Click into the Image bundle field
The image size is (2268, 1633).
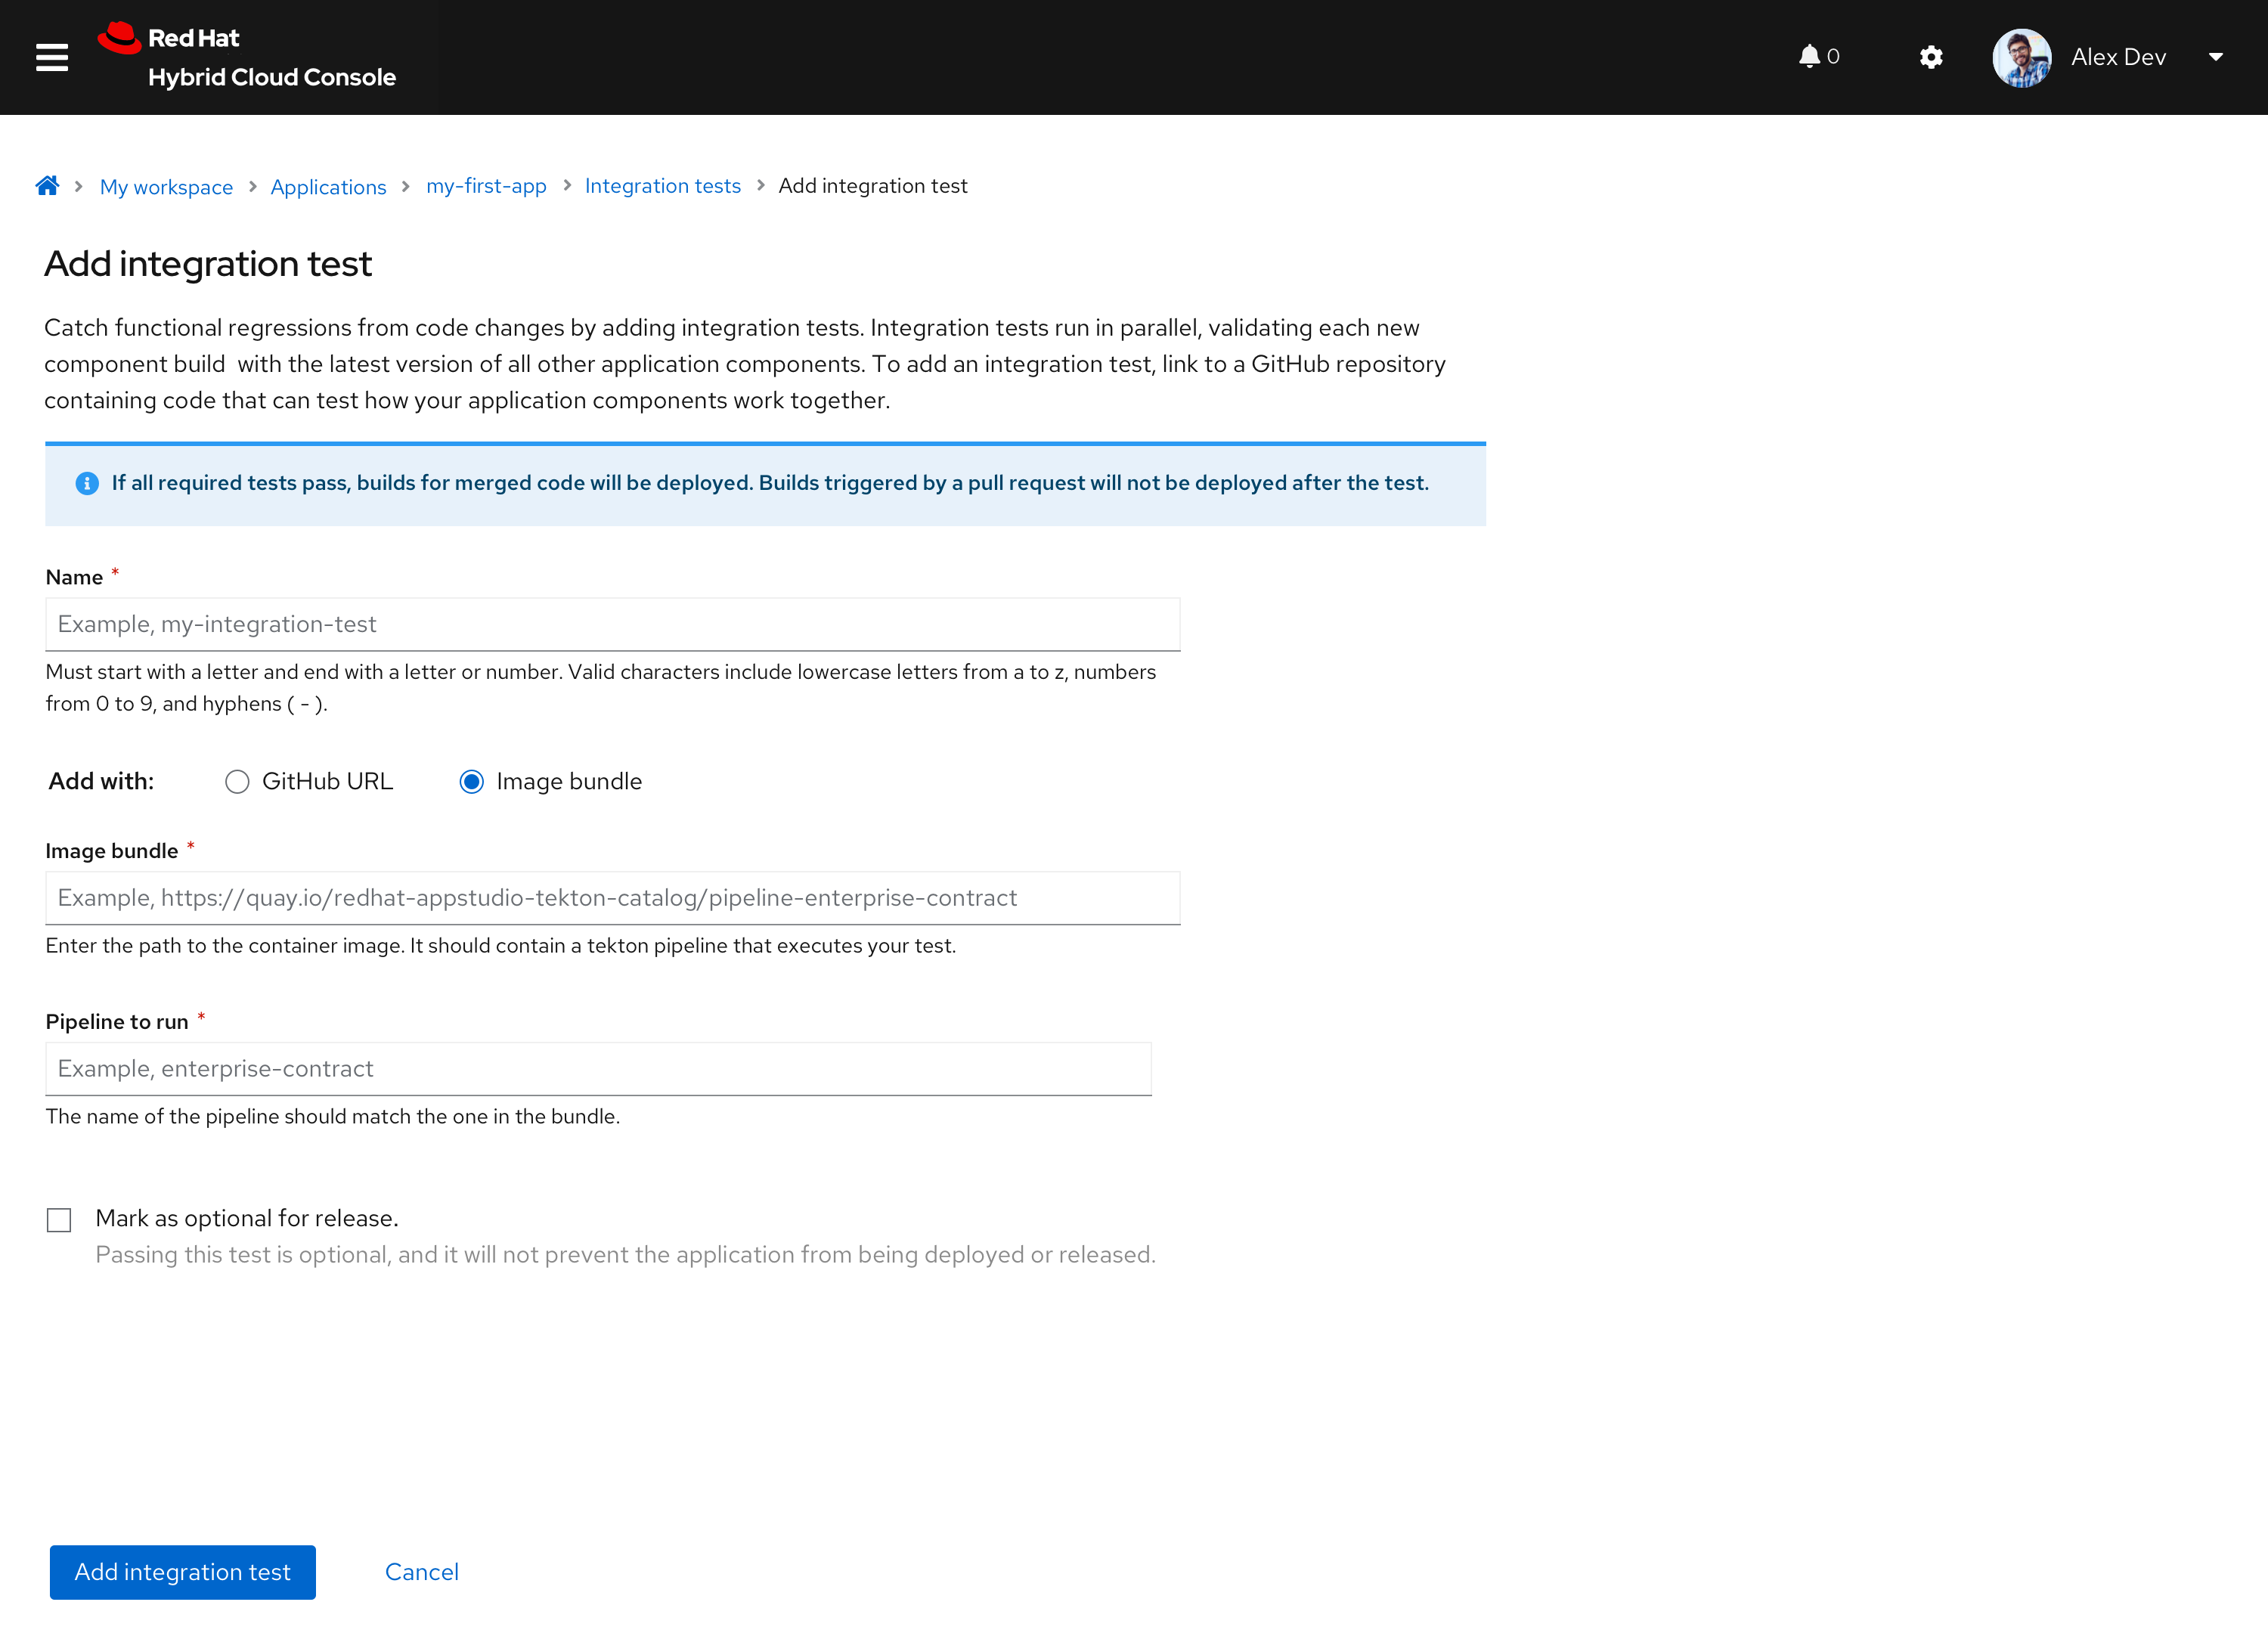coord(612,898)
